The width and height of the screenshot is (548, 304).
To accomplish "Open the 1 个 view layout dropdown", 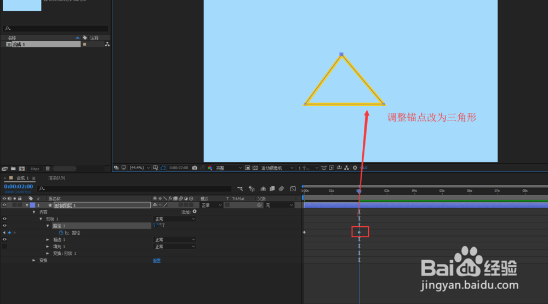I will 308,168.
